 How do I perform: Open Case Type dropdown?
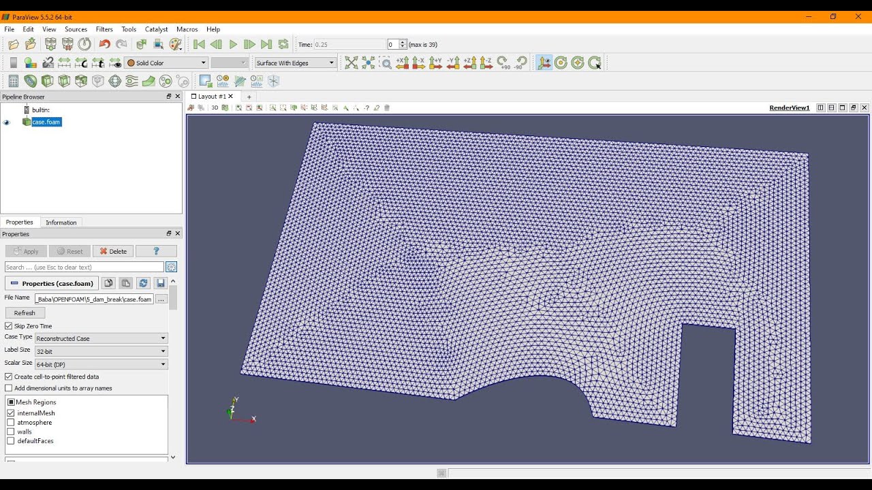[102, 338]
